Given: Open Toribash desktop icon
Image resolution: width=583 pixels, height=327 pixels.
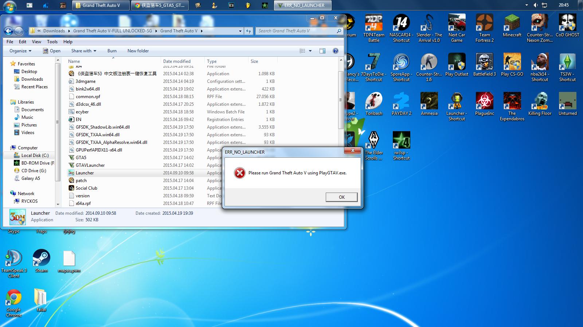Looking at the screenshot, I should pyautogui.click(x=373, y=104).
